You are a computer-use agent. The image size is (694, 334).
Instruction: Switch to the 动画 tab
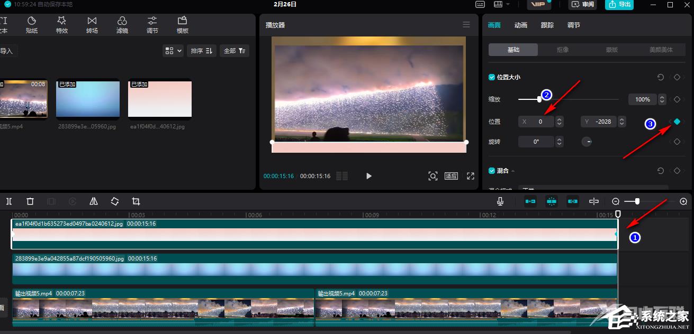tap(521, 25)
